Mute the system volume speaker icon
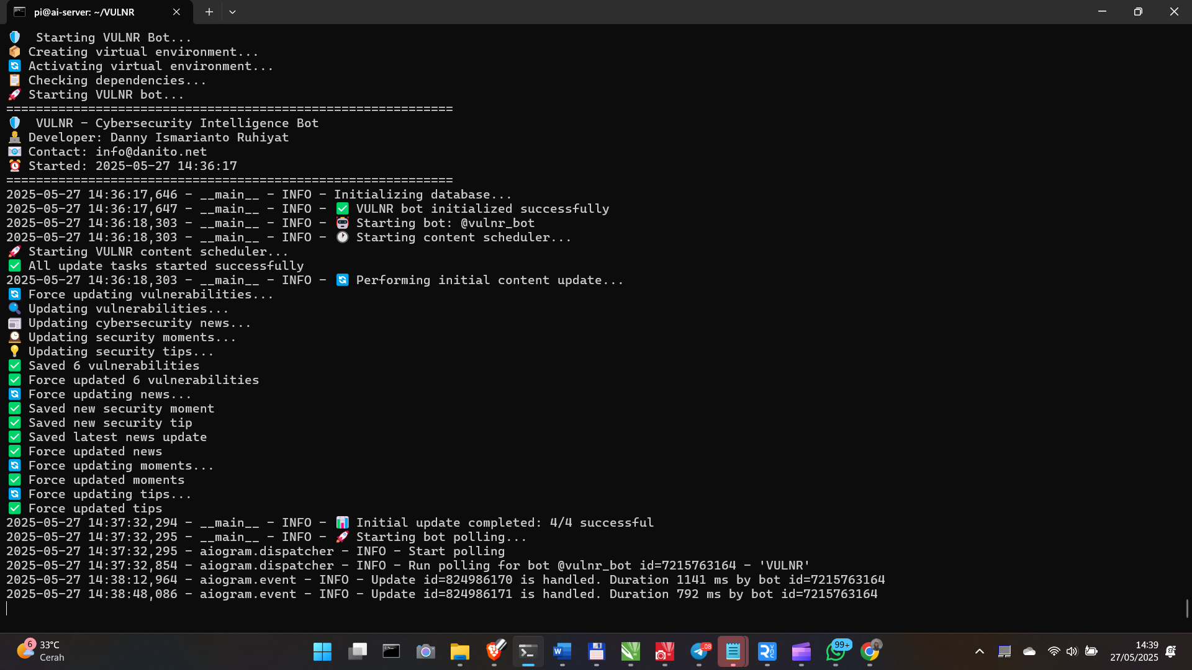 (x=1073, y=651)
